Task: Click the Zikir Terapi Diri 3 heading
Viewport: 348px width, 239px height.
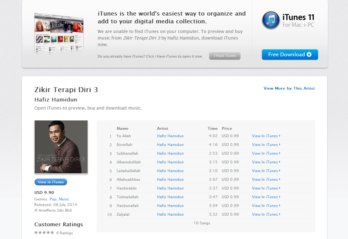Action: click(66, 90)
